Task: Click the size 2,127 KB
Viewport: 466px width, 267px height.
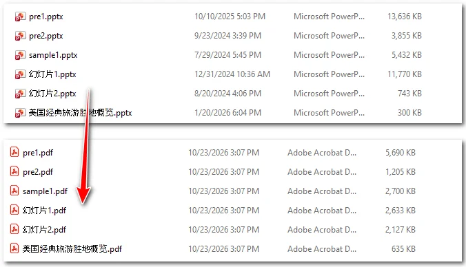Action: (401, 230)
